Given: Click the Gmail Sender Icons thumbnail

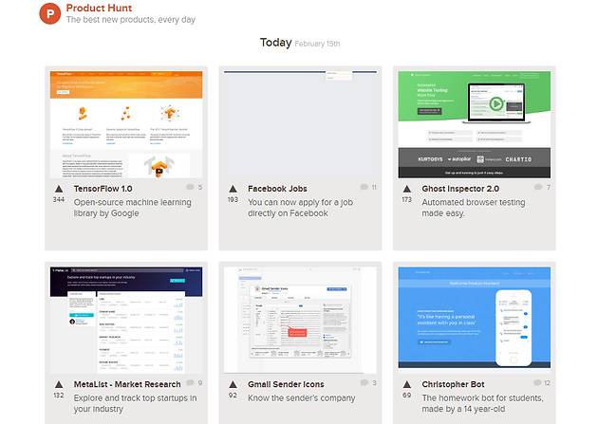Looking at the screenshot, I should [300, 320].
